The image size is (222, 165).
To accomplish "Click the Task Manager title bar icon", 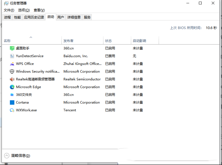I will [6, 3].
